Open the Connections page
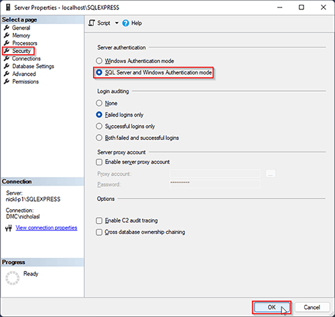The image size is (335, 317). (x=26, y=58)
